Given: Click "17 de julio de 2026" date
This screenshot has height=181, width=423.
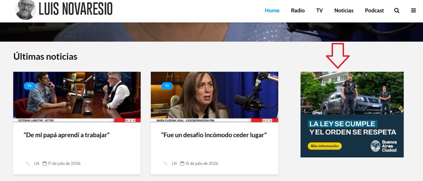Looking at the screenshot, I should pyautogui.click(x=64, y=163).
